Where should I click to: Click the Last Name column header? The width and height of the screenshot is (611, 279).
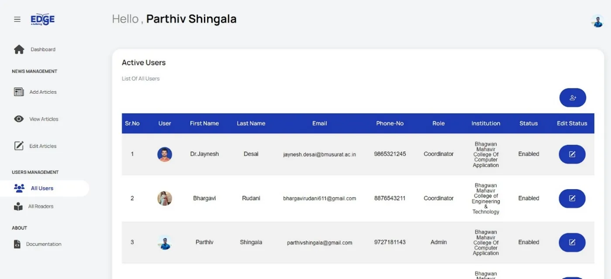[251, 123]
